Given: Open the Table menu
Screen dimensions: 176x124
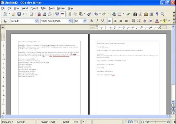Looking at the screenshot, I should pyautogui.click(x=44, y=8).
